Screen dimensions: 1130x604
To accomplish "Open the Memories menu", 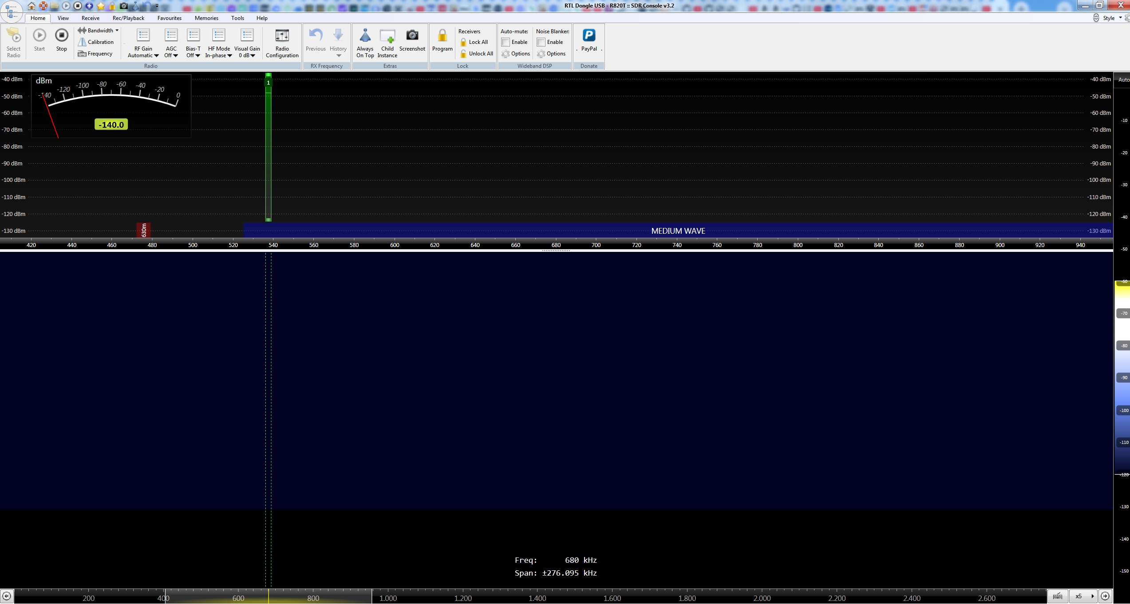I will (x=206, y=18).
